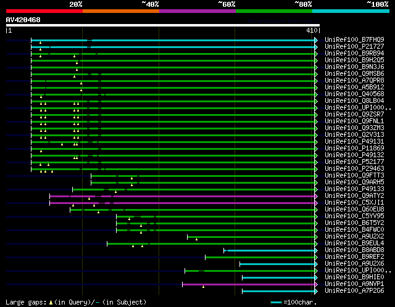Select the UniRef100_A5B912 label
Image resolution: width=395 pixels, height=307 pixels.
pyautogui.click(x=354, y=88)
